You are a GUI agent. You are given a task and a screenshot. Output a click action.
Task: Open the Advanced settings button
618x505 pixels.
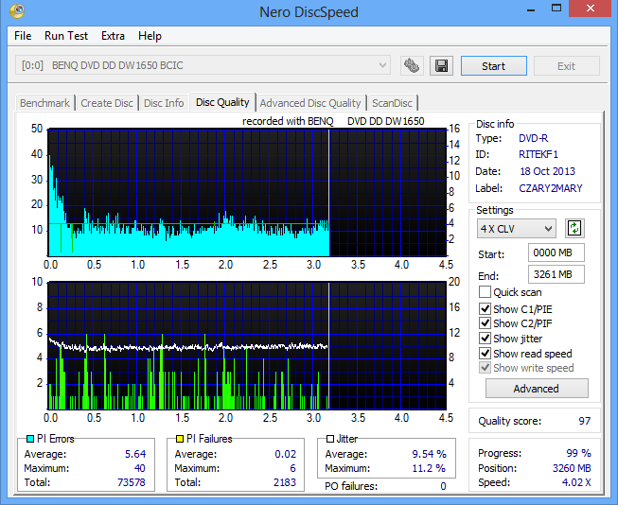[x=537, y=389]
